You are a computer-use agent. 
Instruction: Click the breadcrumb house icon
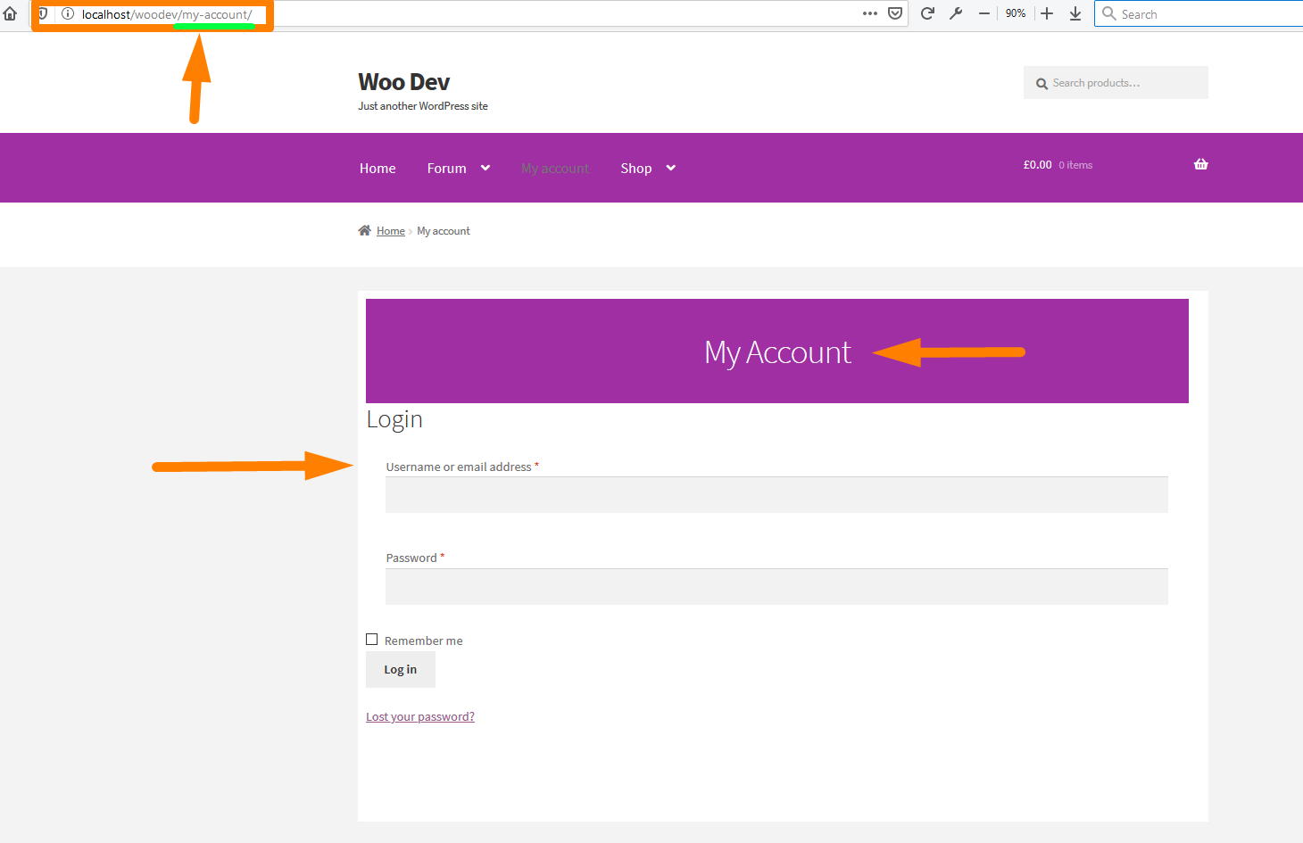[364, 230]
